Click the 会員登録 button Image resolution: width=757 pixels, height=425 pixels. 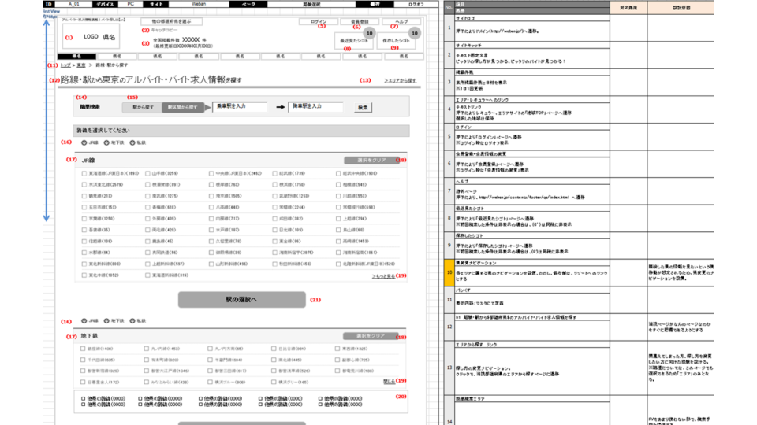[360, 22]
